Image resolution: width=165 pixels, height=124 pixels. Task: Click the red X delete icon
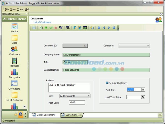56,28
